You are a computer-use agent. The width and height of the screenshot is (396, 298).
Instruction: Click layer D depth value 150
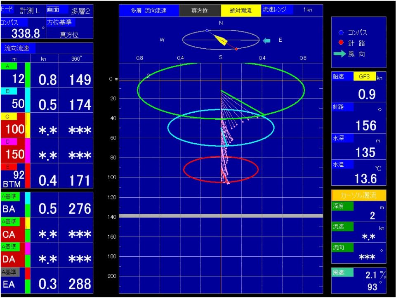pos(15,154)
